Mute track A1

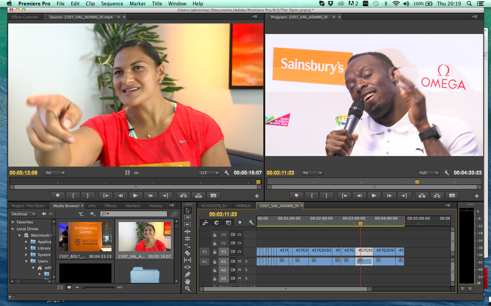[x=239, y=261]
